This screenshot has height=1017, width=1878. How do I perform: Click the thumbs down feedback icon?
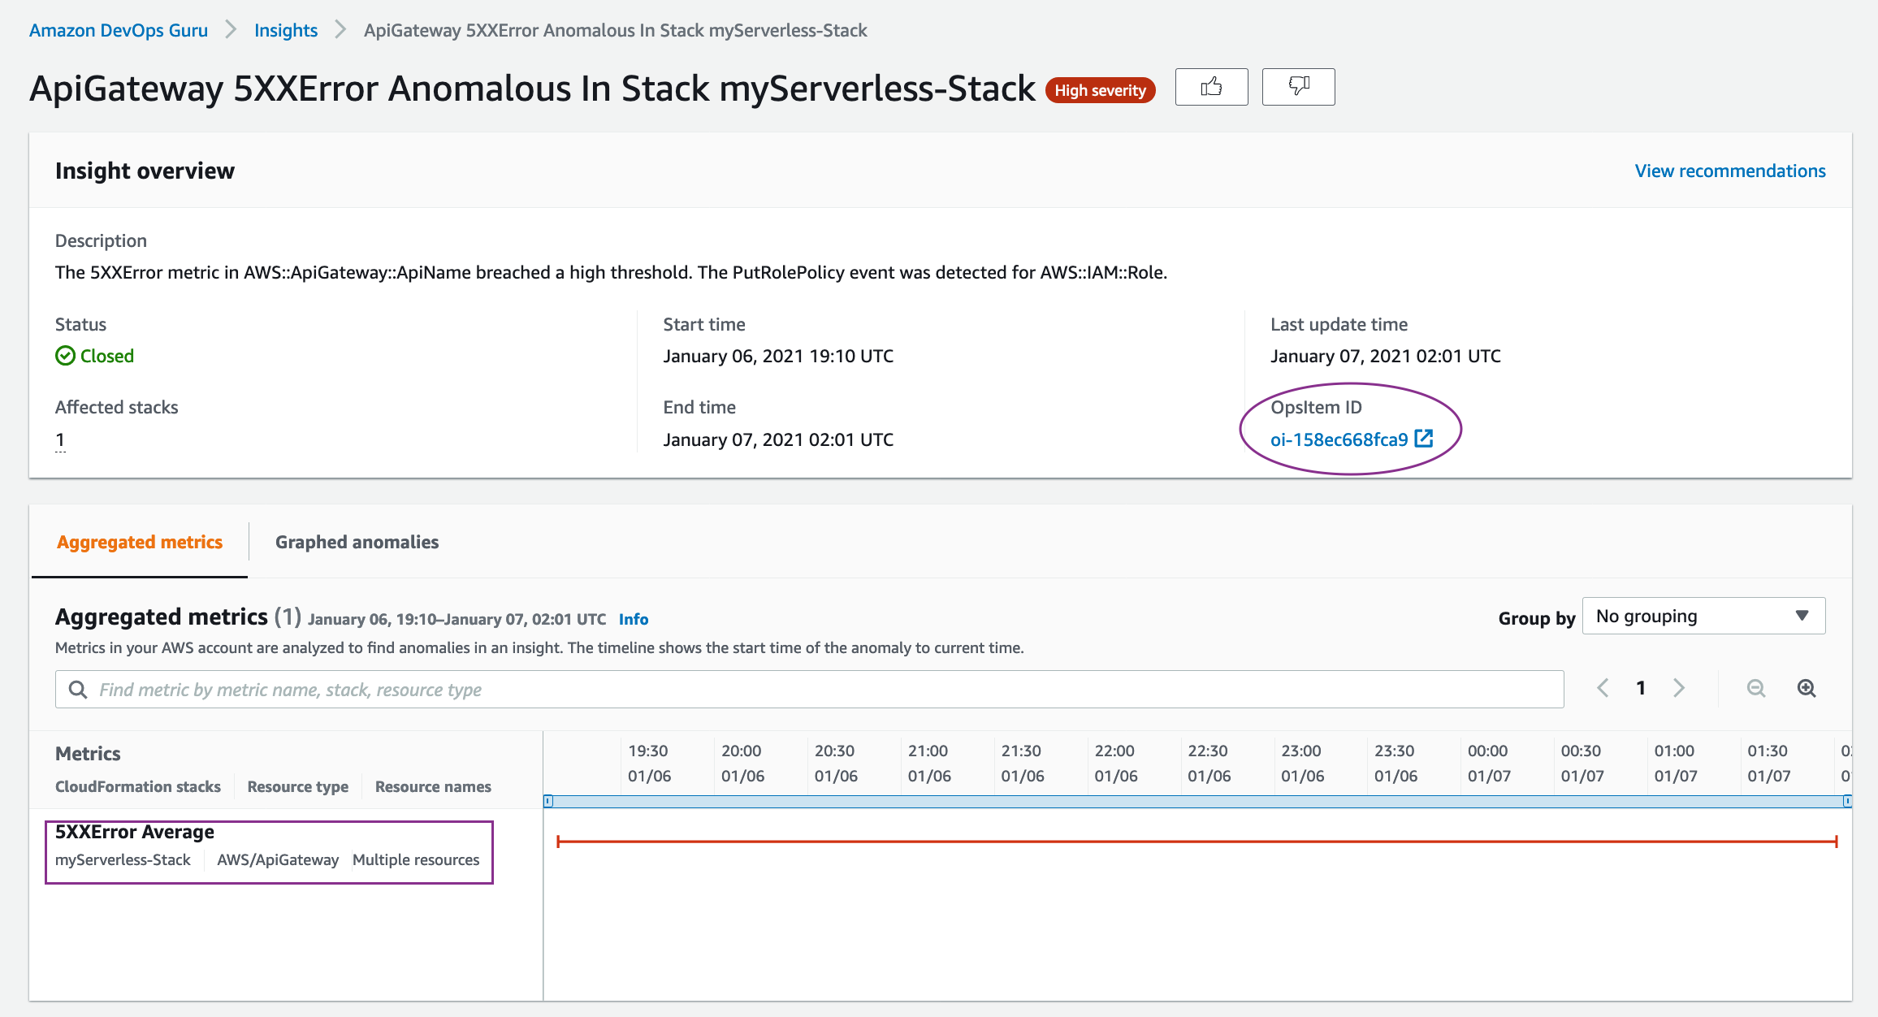pyautogui.click(x=1298, y=87)
